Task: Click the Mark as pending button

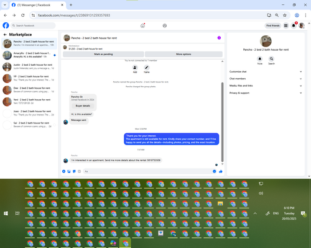Action: 103,54
